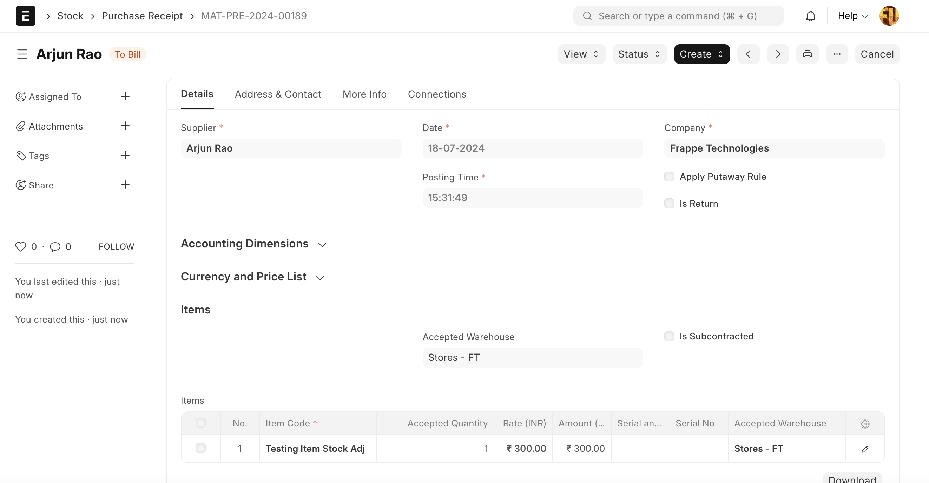Screen dimensions: 929x483
Task: Go to previous document arrow
Action: pos(748,54)
